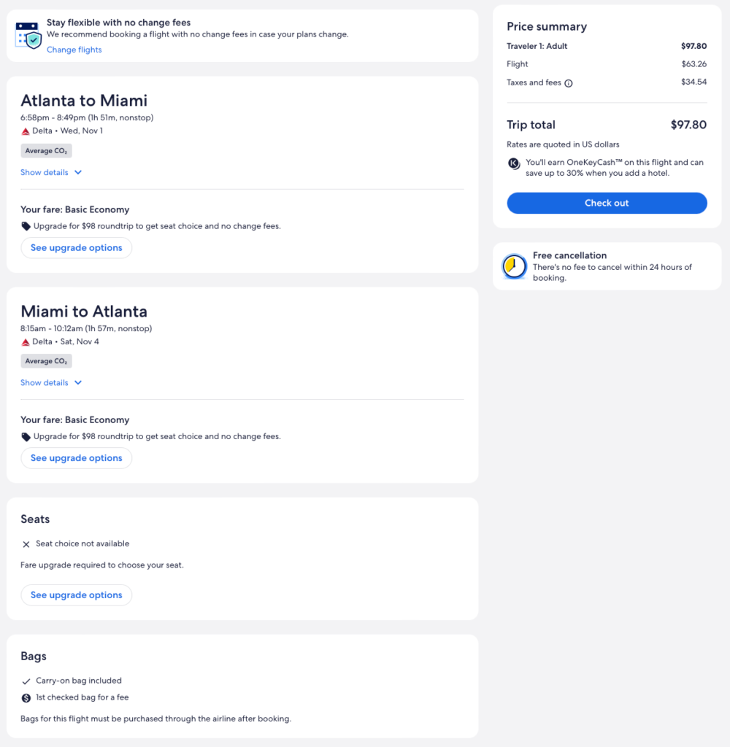Screen dimensions: 730x747
Task: Click the tag icon under Atlanta to Miami fare
Action: (x=26, y=226)
